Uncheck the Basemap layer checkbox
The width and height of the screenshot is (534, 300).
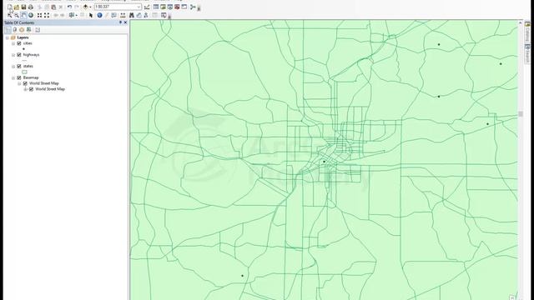(19, 77)
